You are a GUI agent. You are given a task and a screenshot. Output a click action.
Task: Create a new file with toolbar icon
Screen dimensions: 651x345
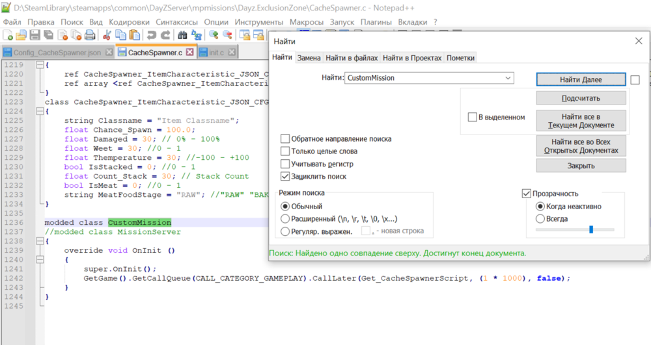point(8,35)
